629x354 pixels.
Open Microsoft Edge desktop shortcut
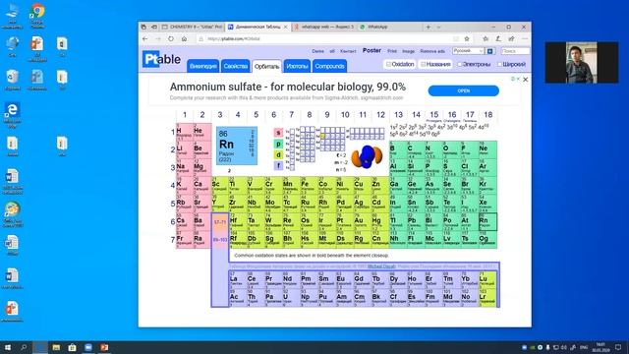(x=12, y=114)
